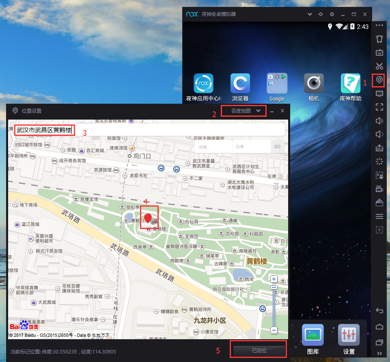The height and width of the screenshot is (362, 390).
Task: Click the 百松园 point of interest
Action: 229,233
